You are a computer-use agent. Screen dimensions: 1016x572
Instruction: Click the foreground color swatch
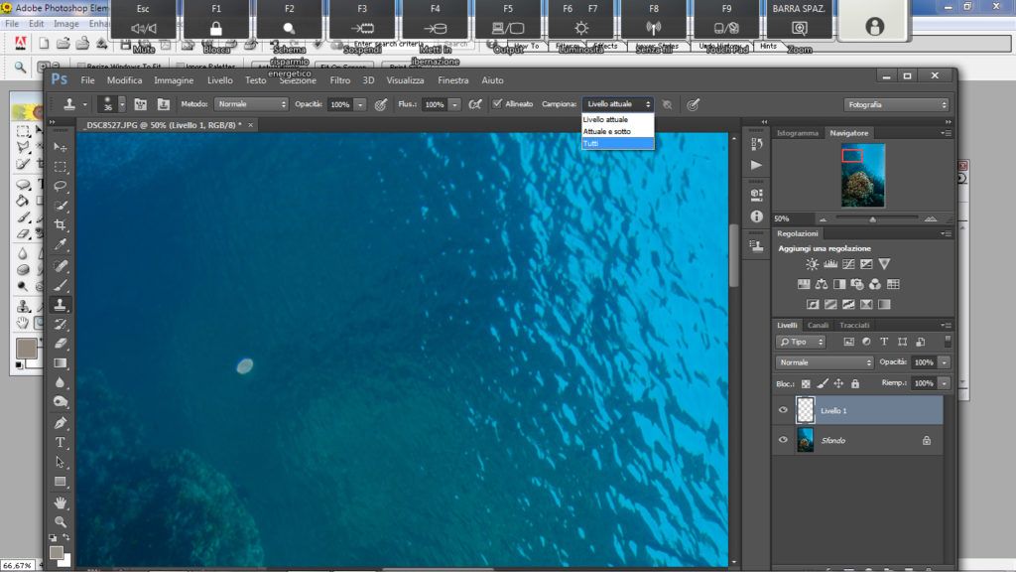point(57,552)
